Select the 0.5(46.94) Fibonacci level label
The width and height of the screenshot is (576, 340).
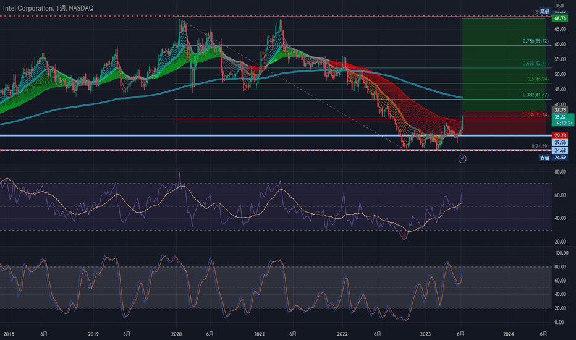pyautogui.click(x=538, y=79)
